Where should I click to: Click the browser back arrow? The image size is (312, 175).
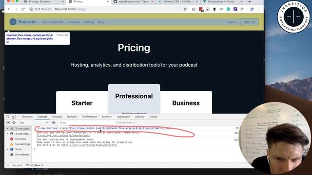9,9
